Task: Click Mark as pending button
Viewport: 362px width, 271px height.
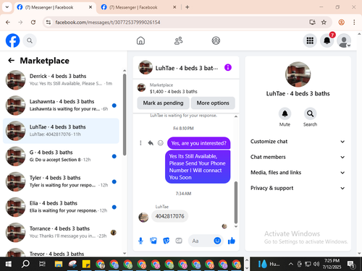Action: pyautogui.click(x=163, y=103)
